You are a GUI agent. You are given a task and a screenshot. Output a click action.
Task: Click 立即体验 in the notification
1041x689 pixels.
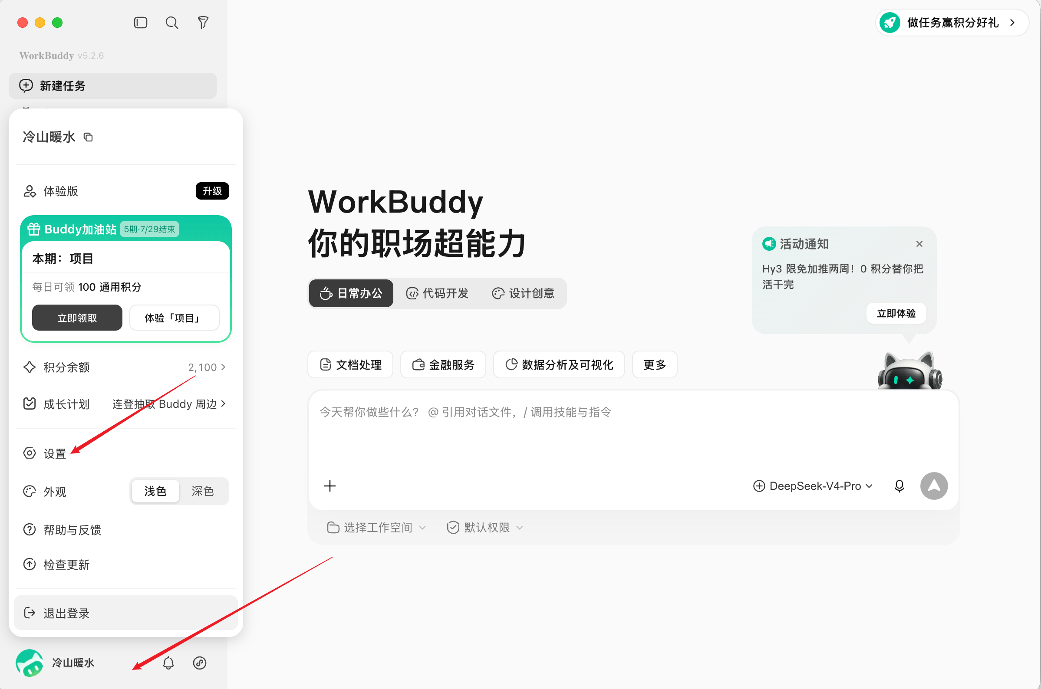point(896,313)
